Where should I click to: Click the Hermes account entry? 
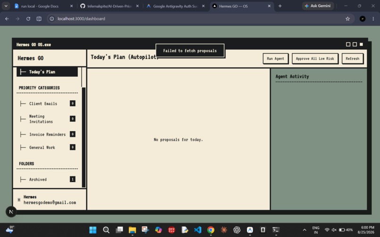pos(50,200)
